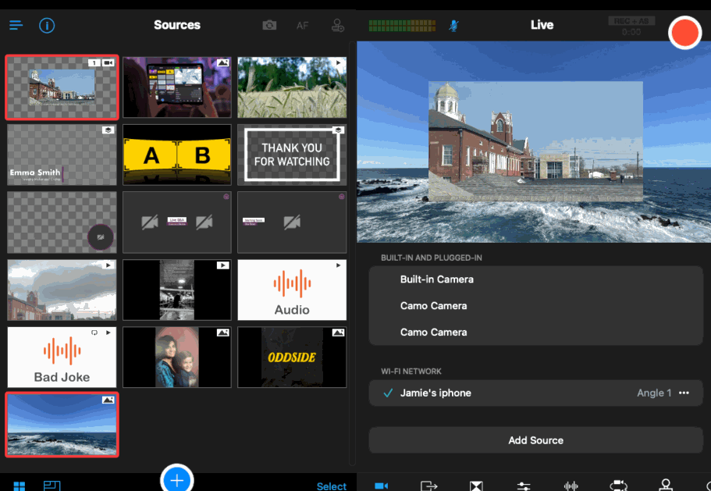Viewport: 711px width, 491px height.
Task: Click the info circle icon
Action: pos(47,26)
